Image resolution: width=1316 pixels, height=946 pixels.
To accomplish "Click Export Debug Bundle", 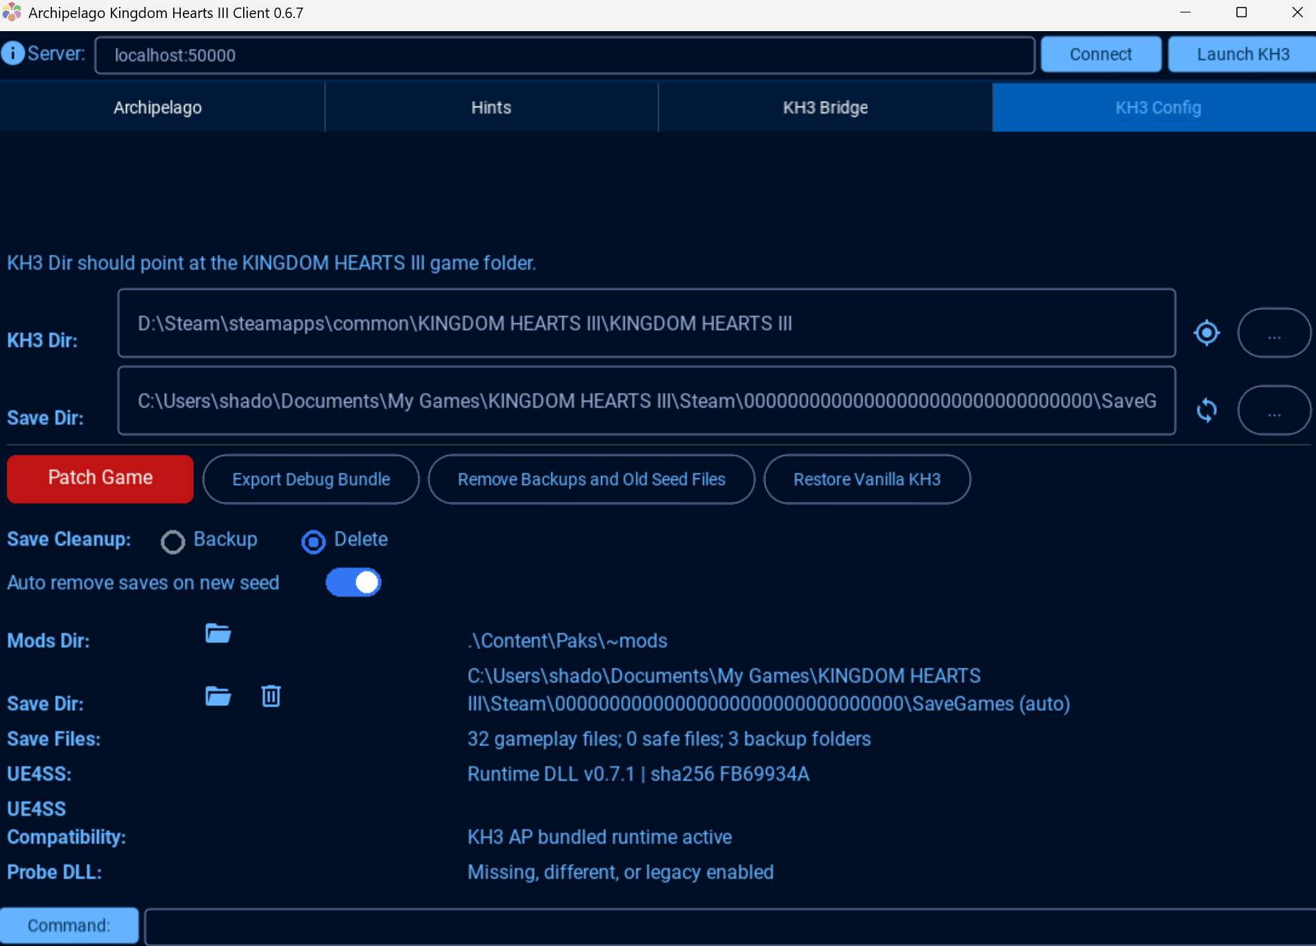I will pyautogui.click(x=311, y=479).
